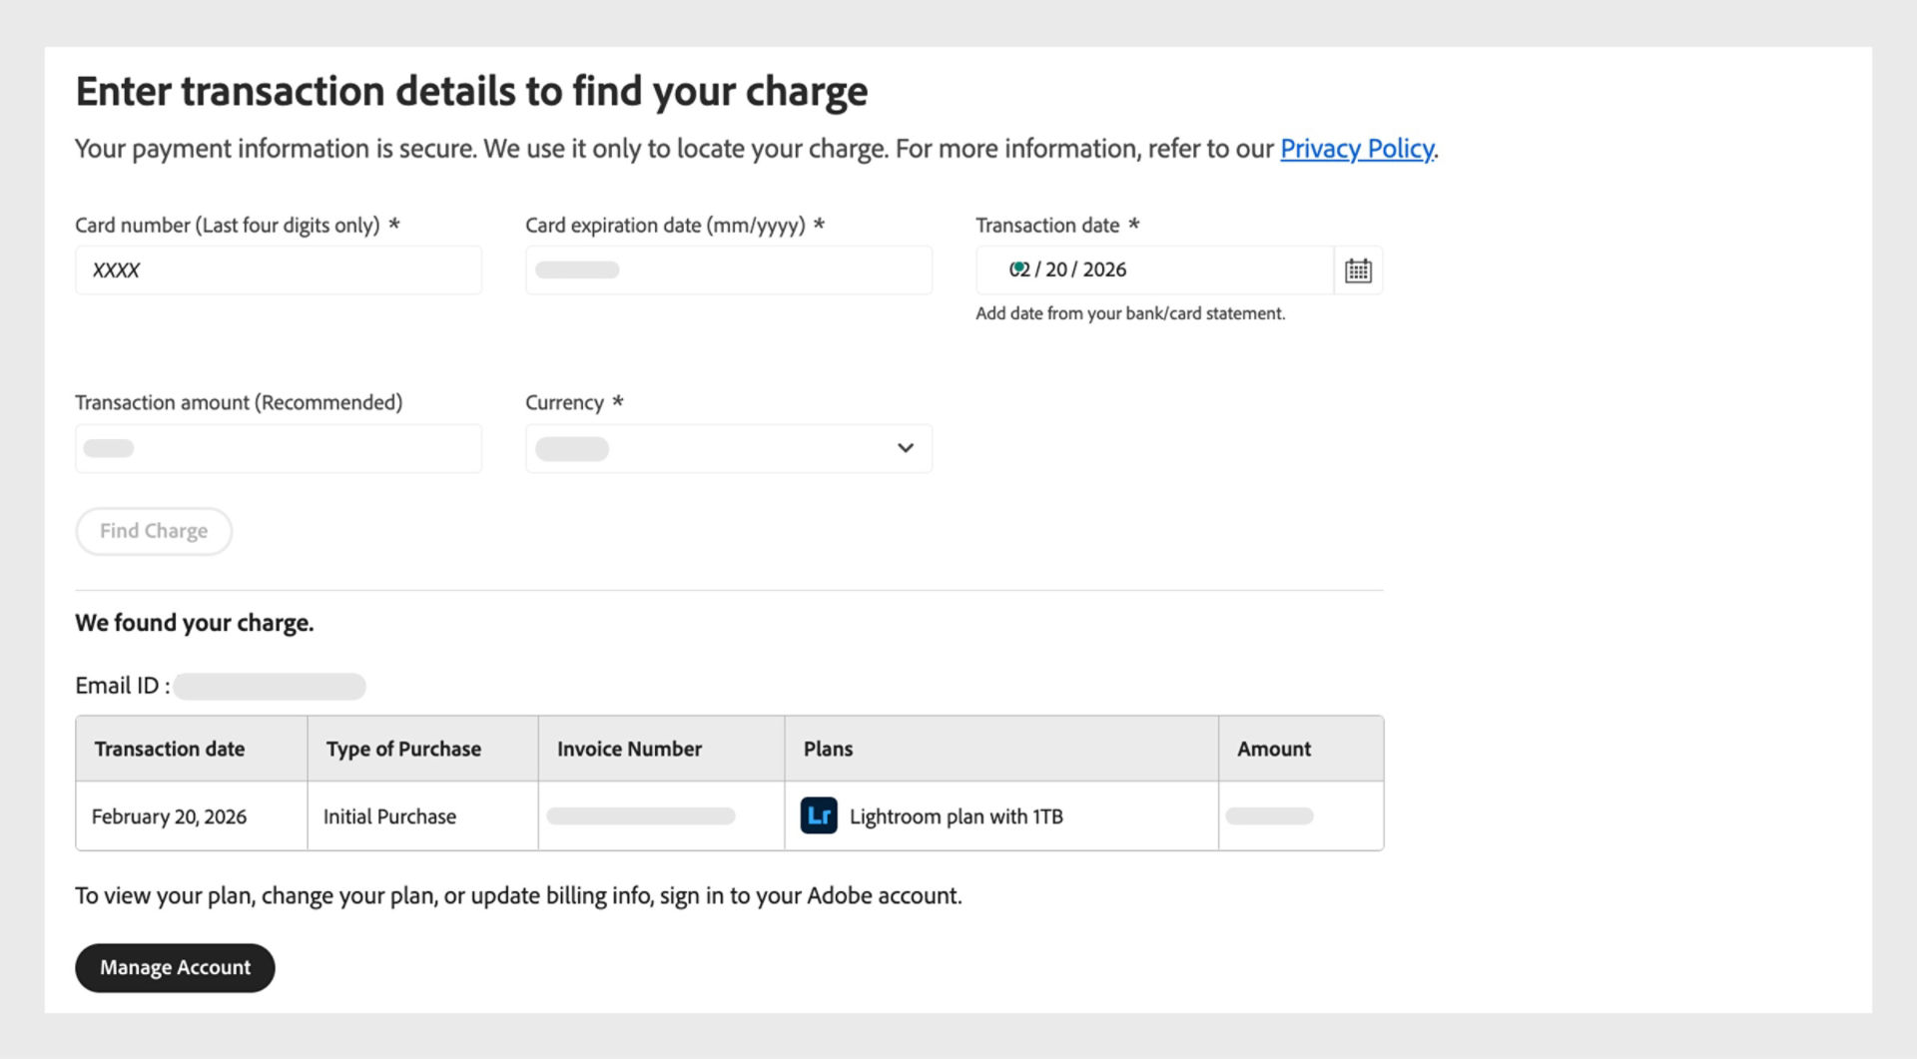Click the Transaction date field
Image resolution: width=1917 pixels, height=1059 pixels.
coord(1153,269)
